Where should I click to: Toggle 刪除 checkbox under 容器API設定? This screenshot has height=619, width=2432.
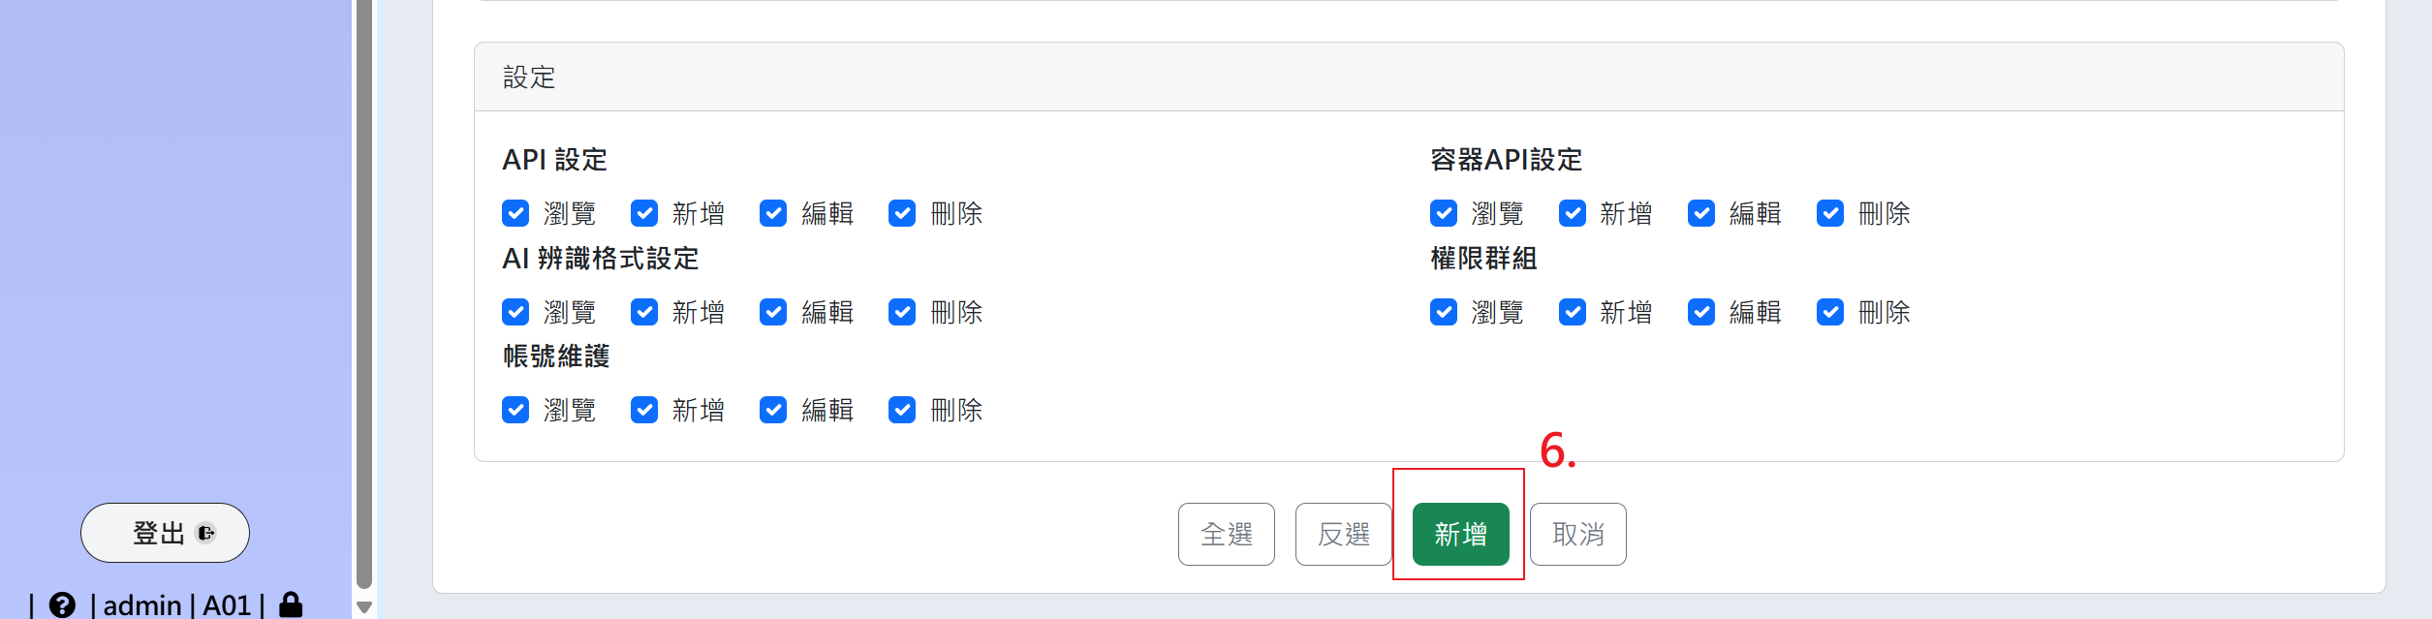[x=1830, y=213]
